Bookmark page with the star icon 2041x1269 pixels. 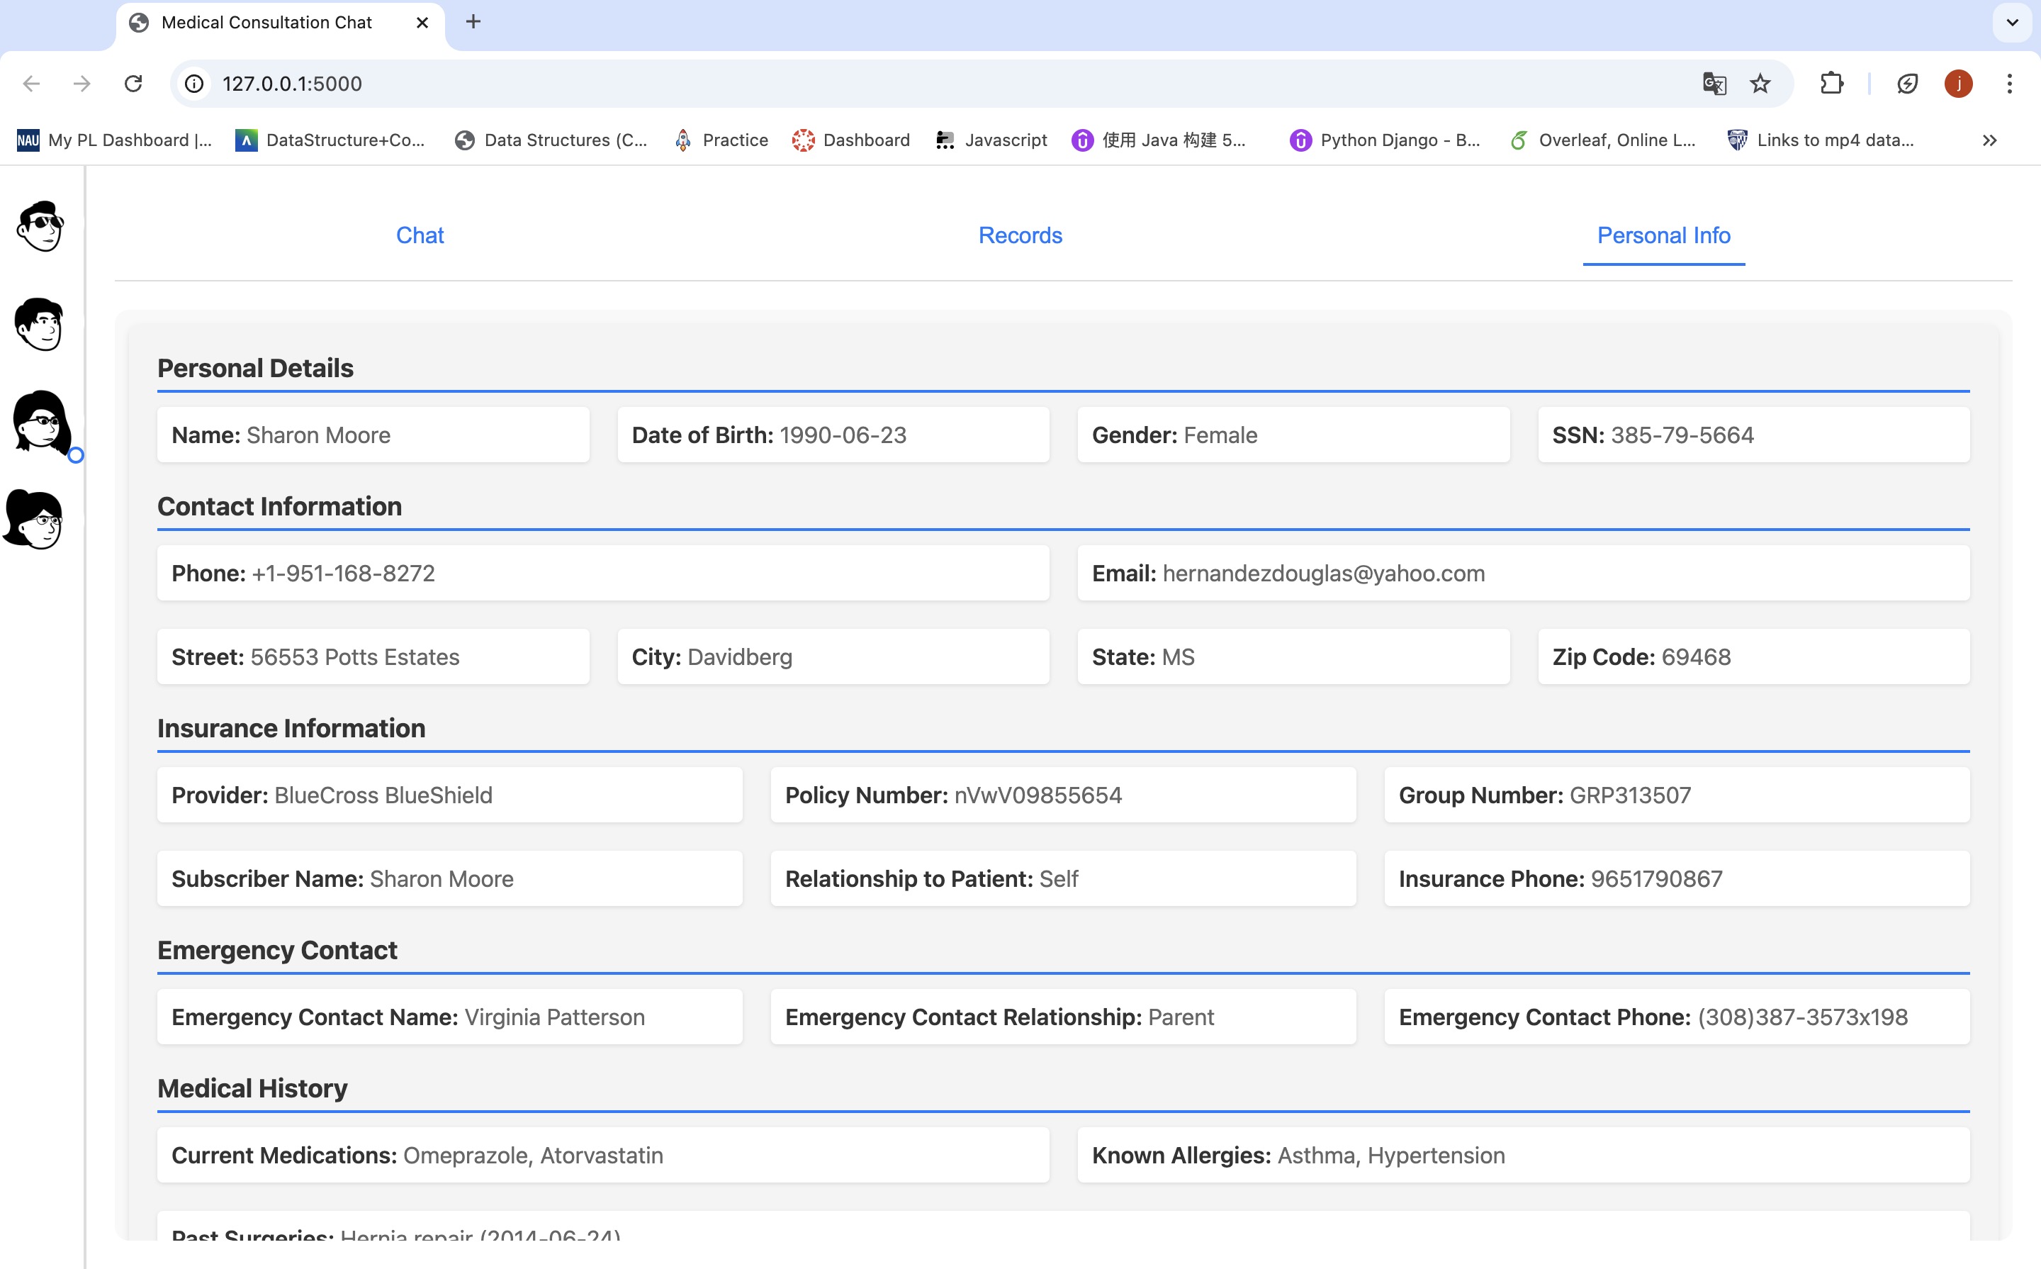pos(1760,84)
